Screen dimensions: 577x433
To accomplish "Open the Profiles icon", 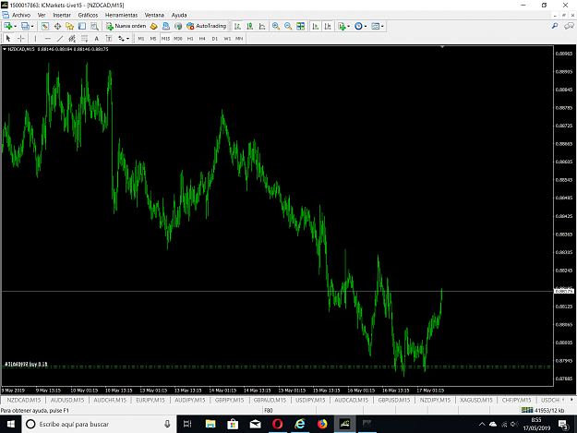I will click(25, 26).
